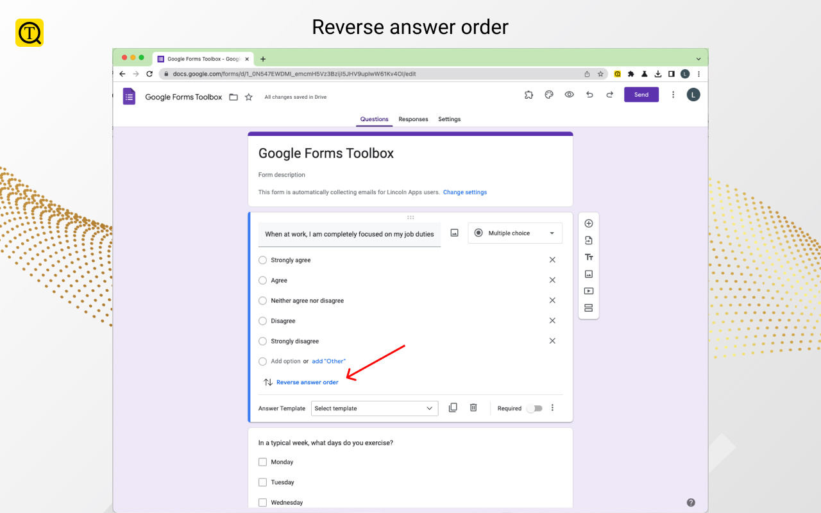The height and width of the screenshot is (513, 821).
Task: Click the exercise days question card text
Action: coord(326,443)
